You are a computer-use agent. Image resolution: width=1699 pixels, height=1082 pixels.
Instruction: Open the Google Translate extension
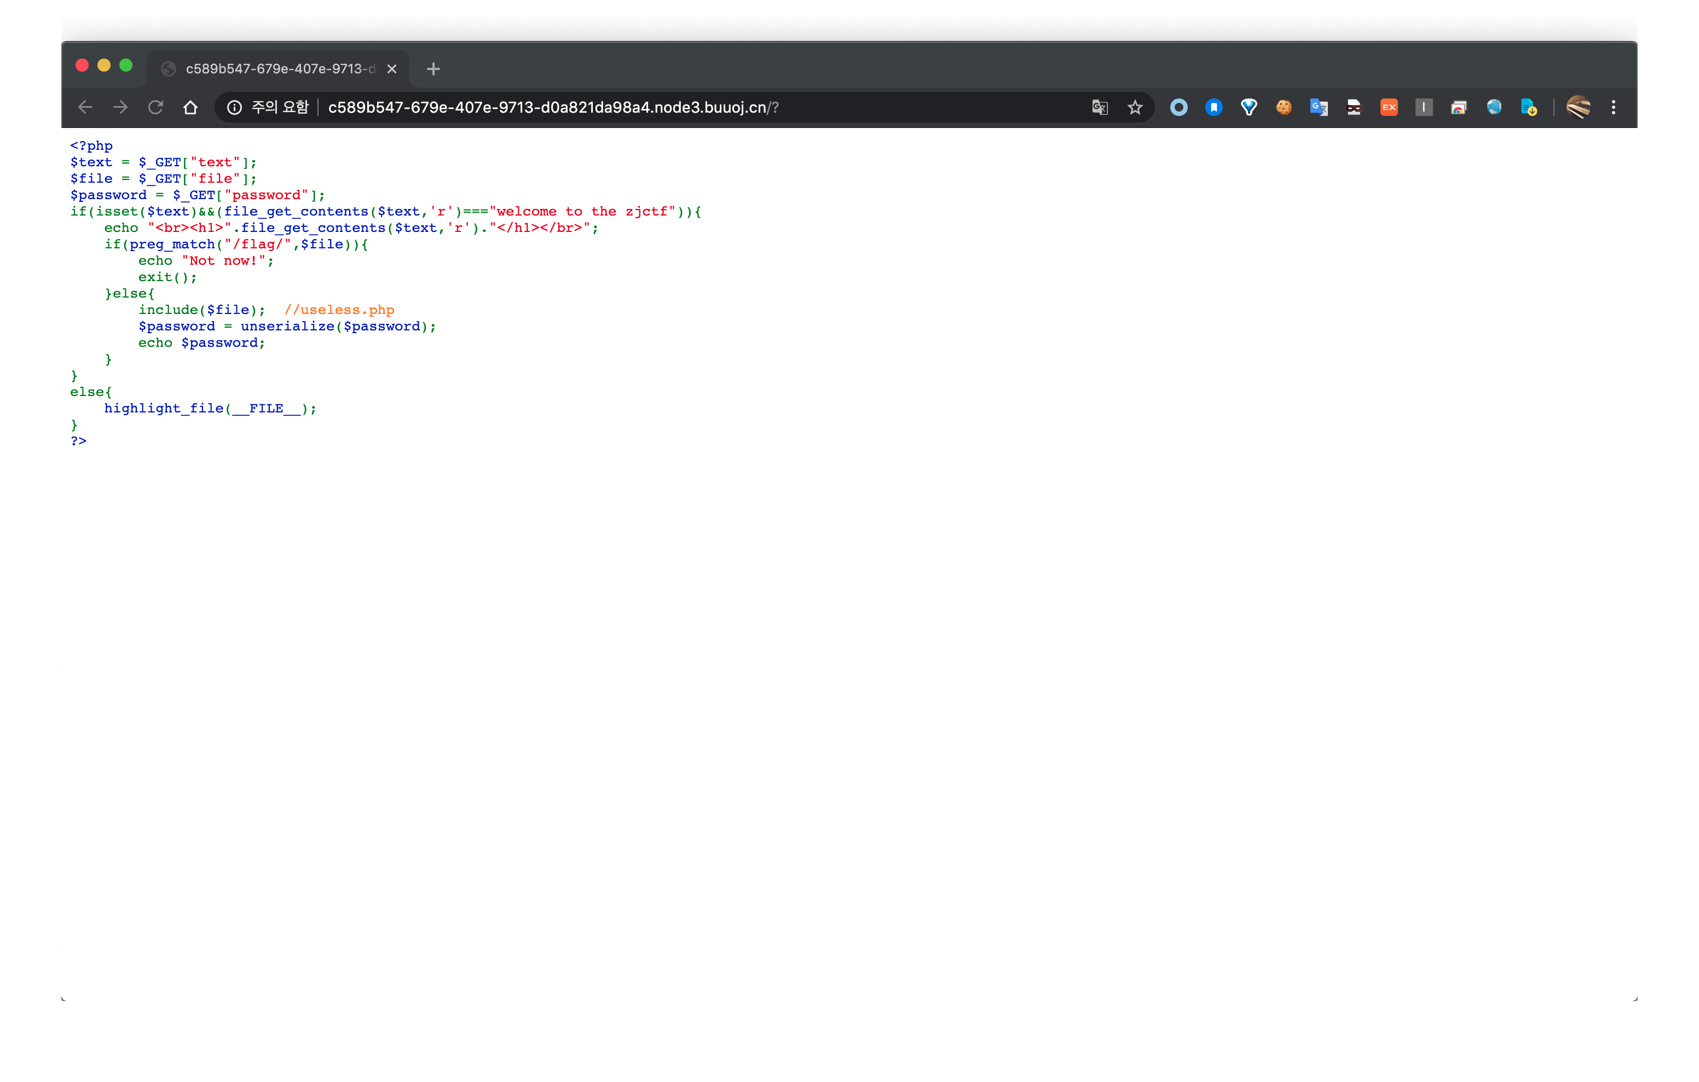pos(1318,107)
